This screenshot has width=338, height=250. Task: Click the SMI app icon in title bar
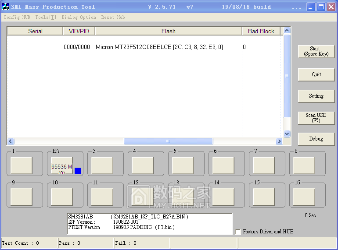tap(6, 7)
